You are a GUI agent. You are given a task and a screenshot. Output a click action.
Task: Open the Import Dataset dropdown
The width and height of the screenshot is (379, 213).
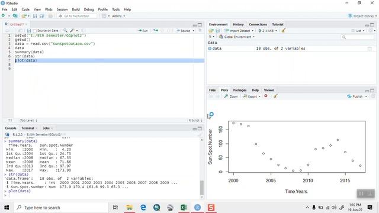tap(239, 31)
